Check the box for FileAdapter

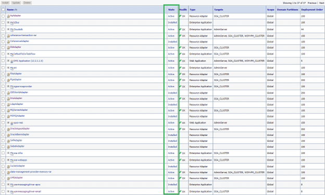click(3, 74)
